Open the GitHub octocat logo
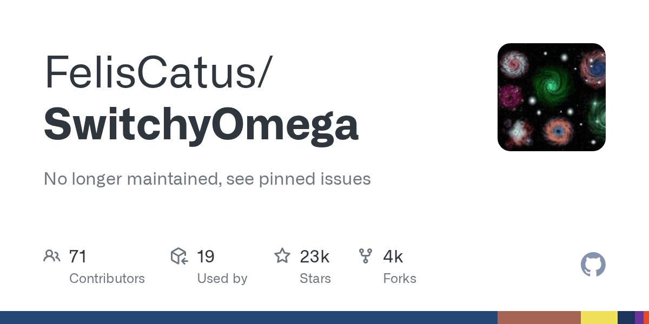Screen dimensions: 649x324 pyautogui.click(x=593, y=265)
